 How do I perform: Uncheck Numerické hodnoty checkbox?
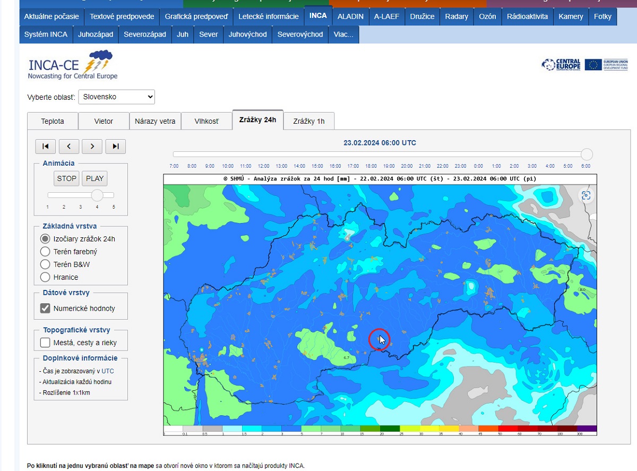45,309
